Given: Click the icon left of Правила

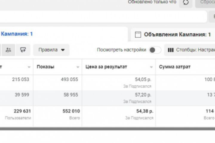Looking at the screenshot, I should (23, 50).
